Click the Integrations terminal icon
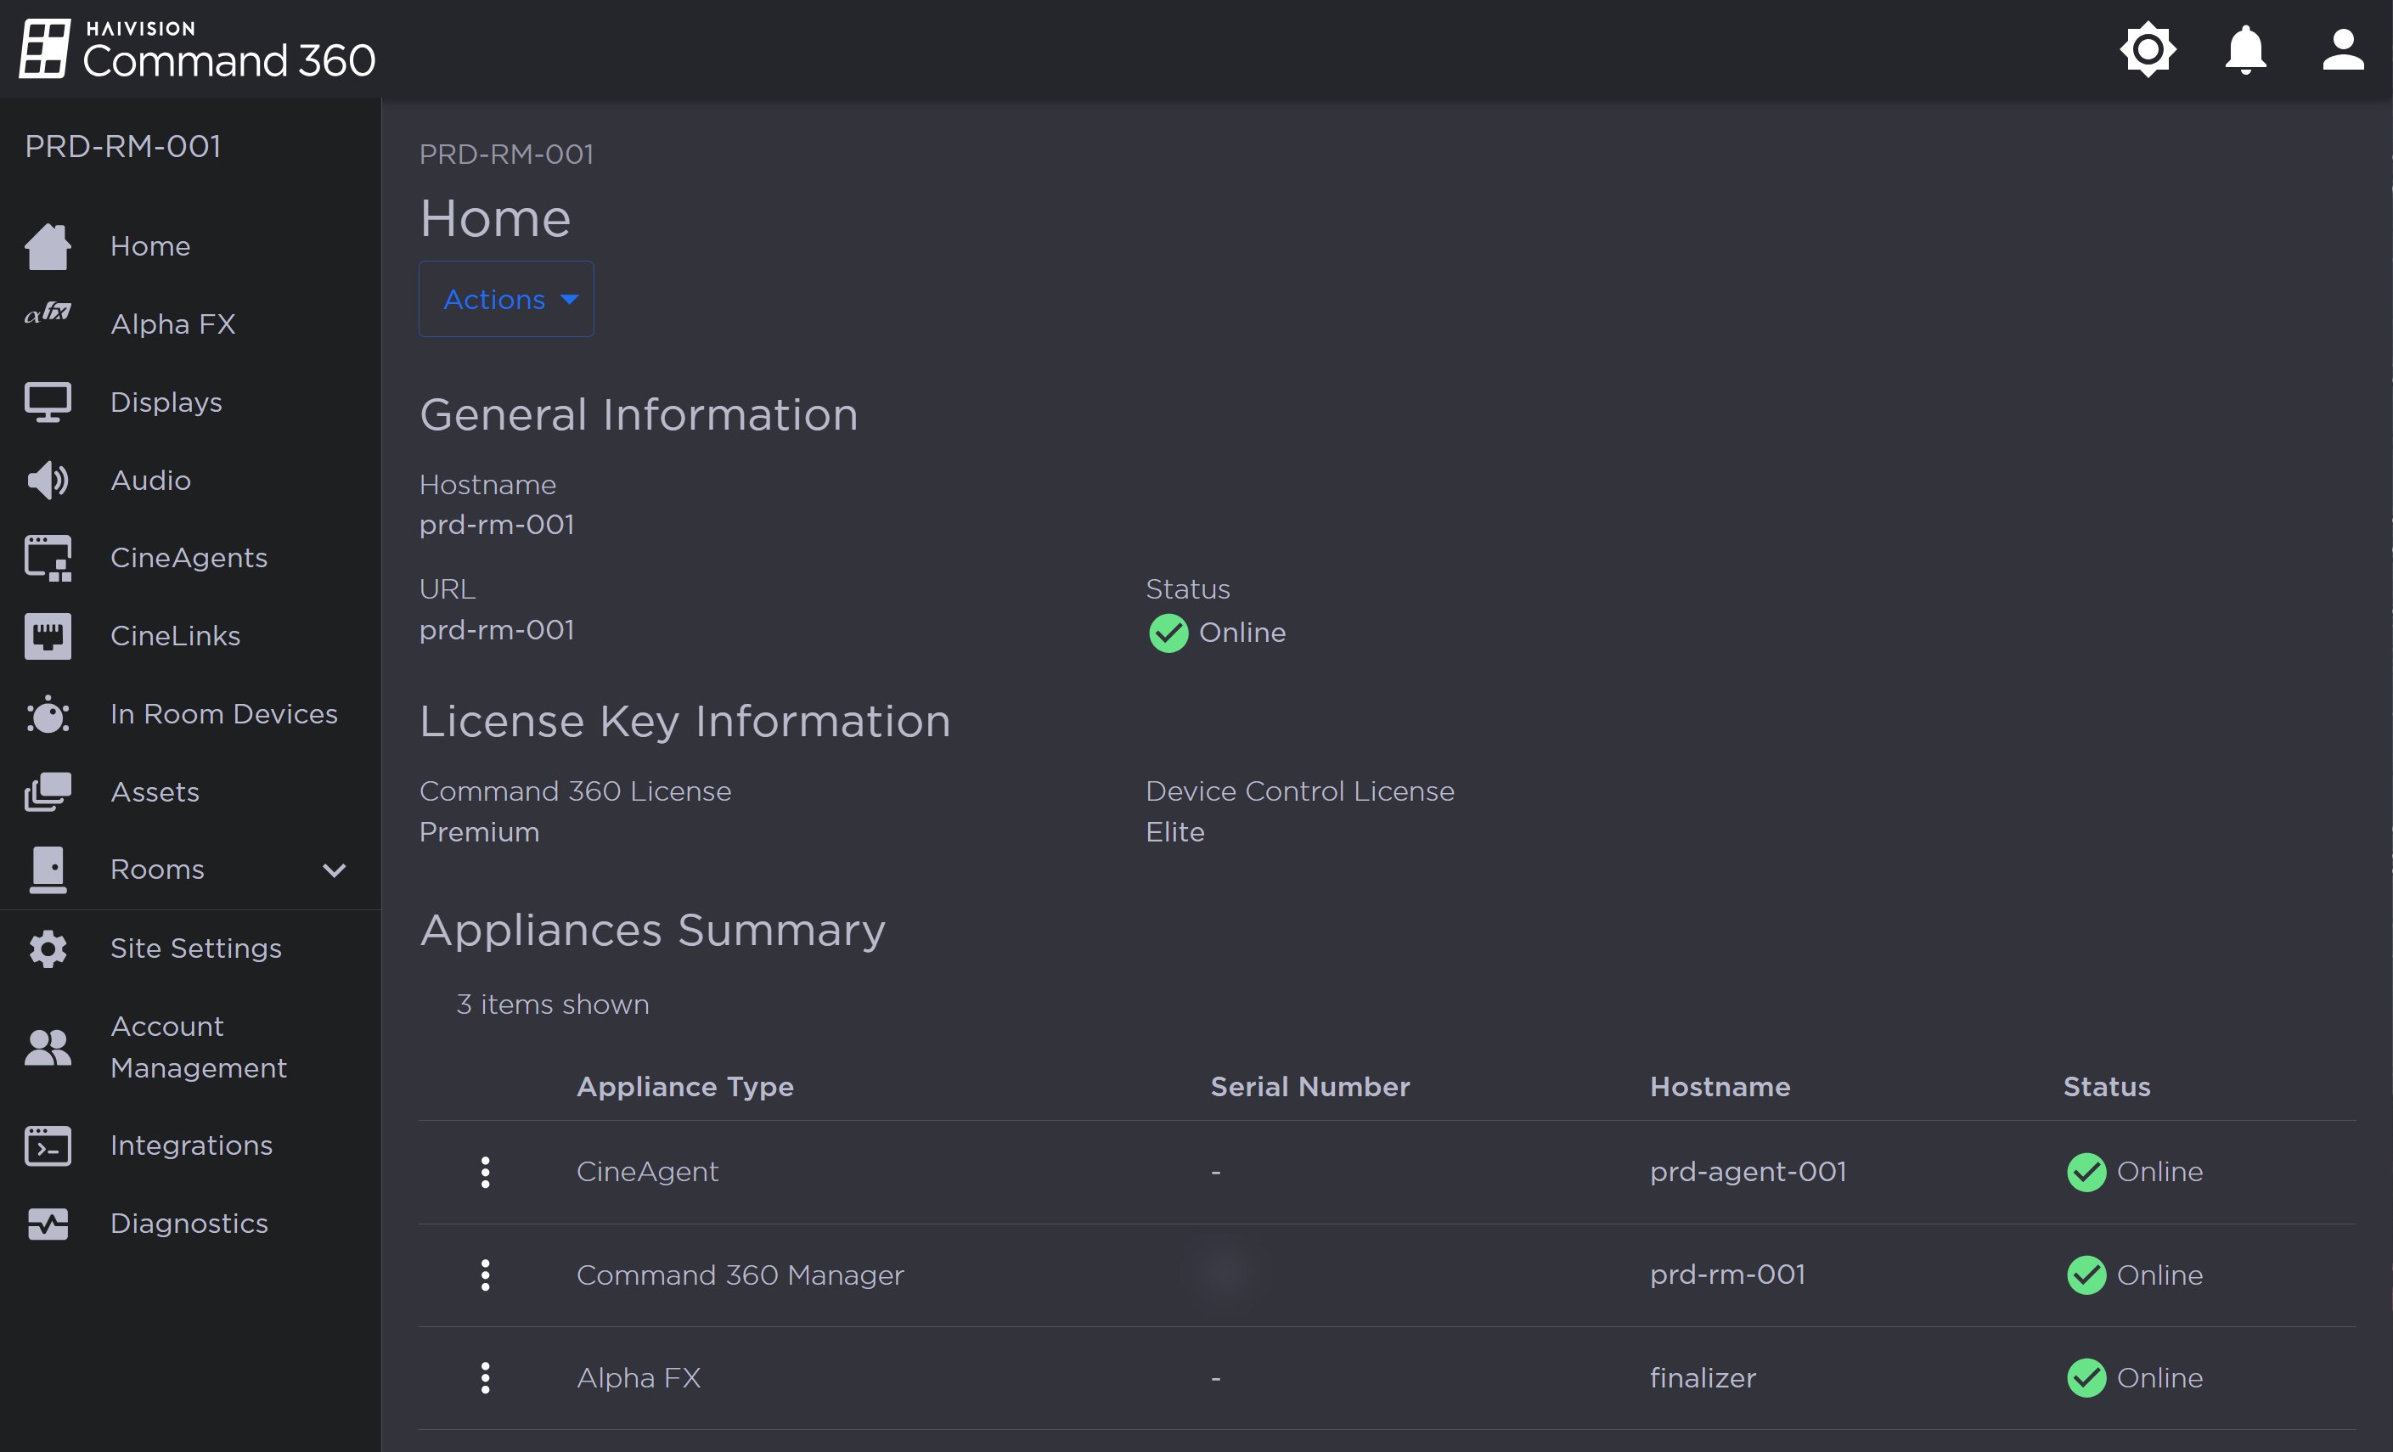The width and height of the screenshot is (2393, 1452). click(x=48, y=1145)
